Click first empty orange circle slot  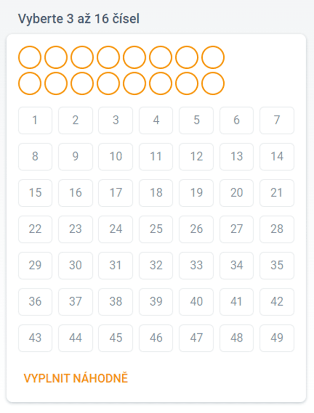pyautogui.click(x=30, y=58)
